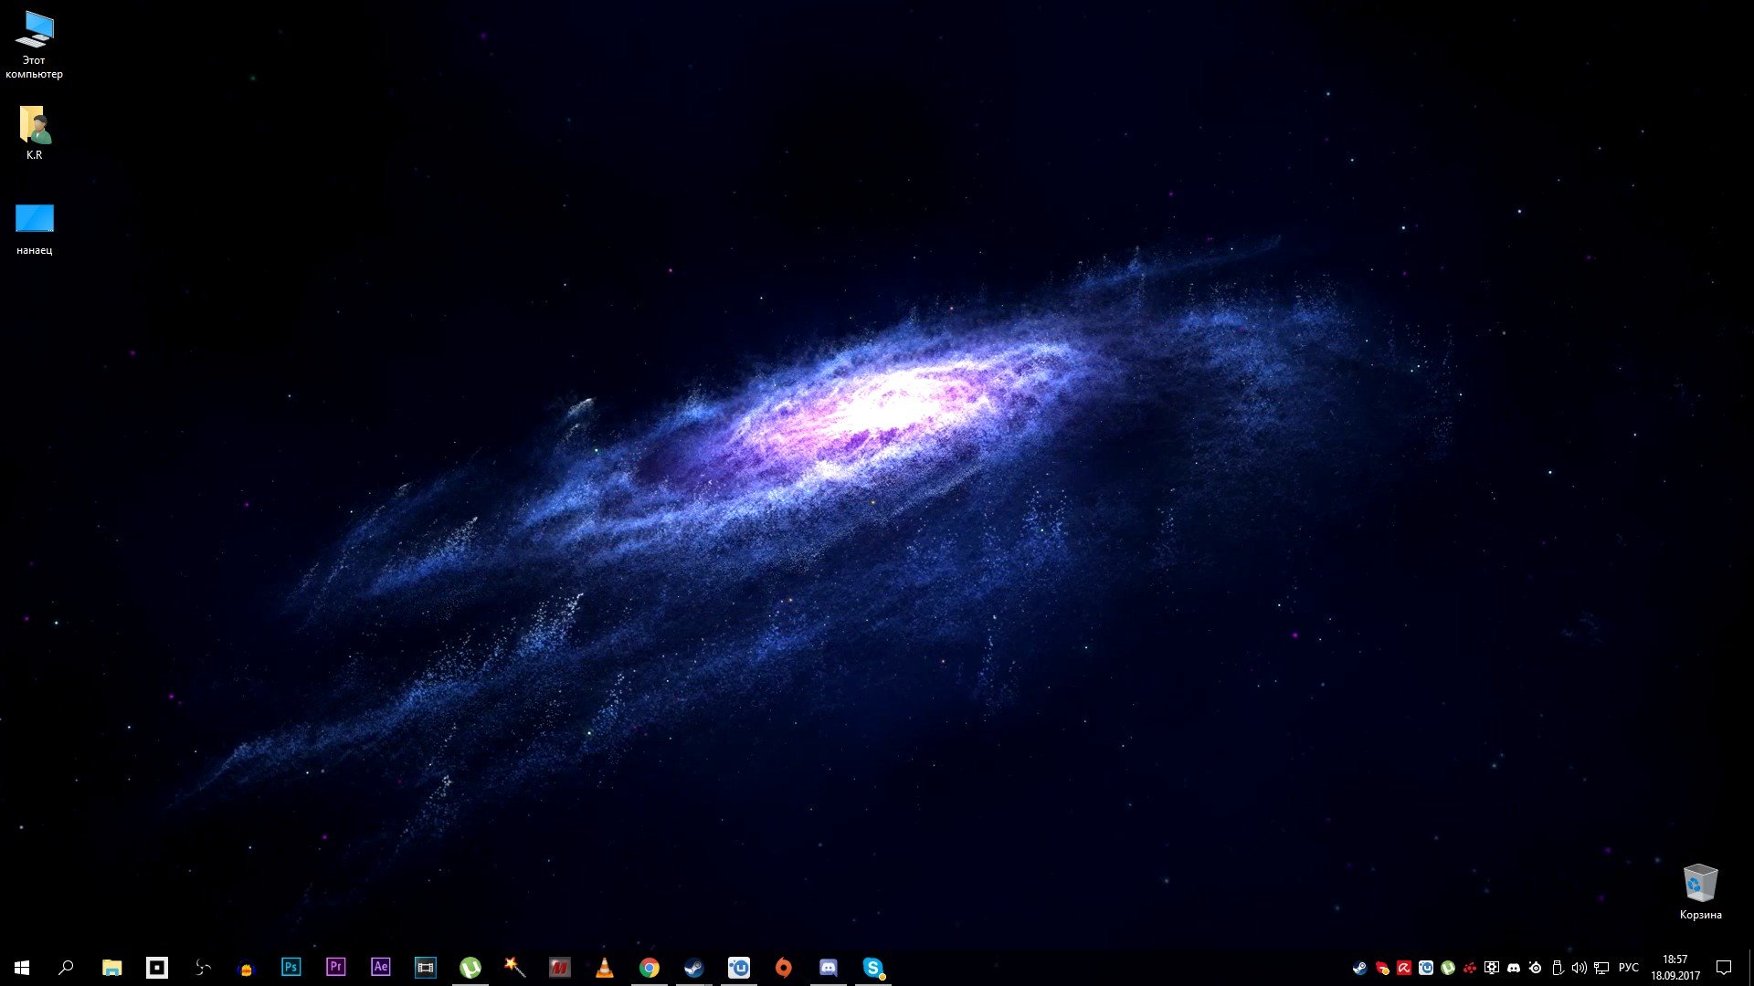Open Adobe Photoshop from the taskbar
The image size is (1754, 986).
(291, 967)
